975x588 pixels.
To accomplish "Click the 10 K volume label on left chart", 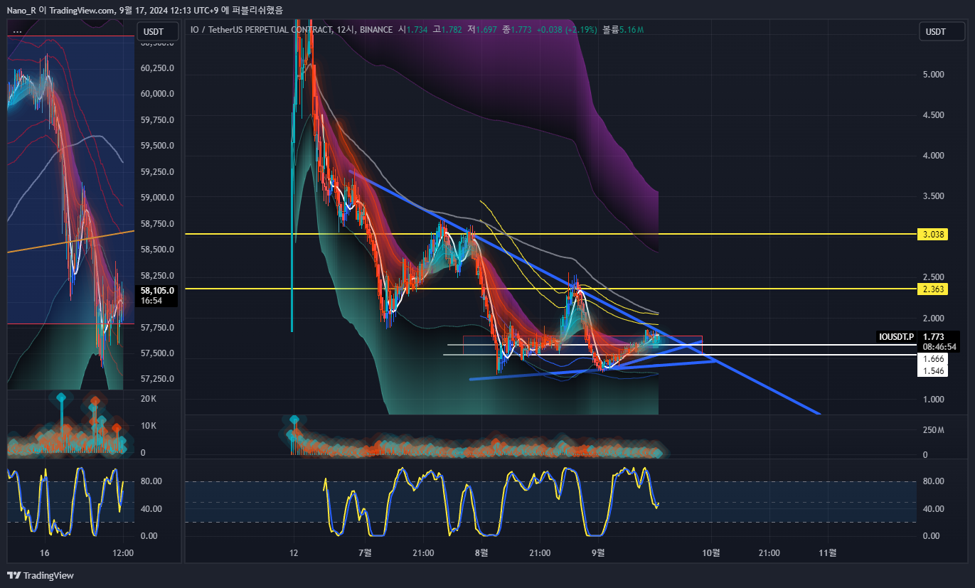I will [x=149, y=426].
